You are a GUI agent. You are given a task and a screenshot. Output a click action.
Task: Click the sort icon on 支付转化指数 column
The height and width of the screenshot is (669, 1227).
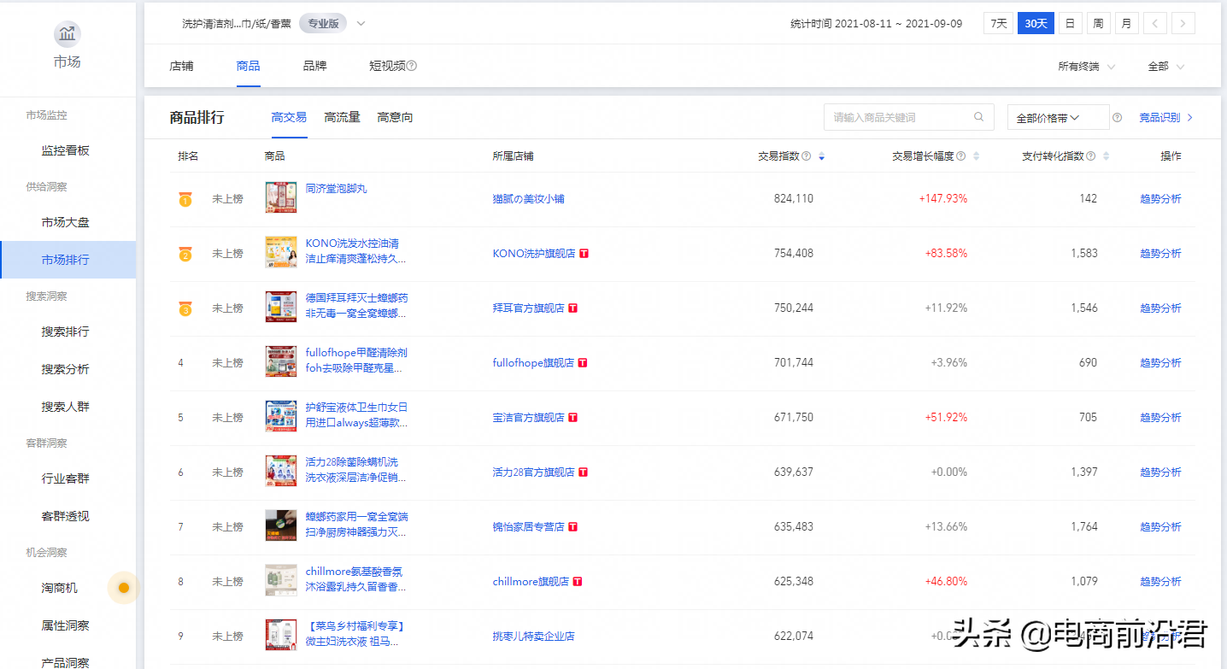(1106, 156)
